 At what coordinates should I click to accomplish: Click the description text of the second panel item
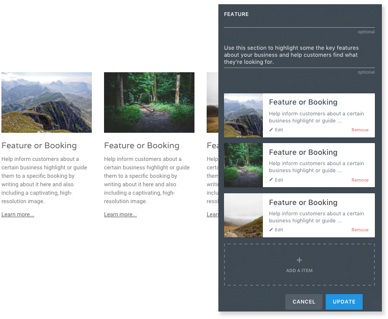click(x=316, y=167)
